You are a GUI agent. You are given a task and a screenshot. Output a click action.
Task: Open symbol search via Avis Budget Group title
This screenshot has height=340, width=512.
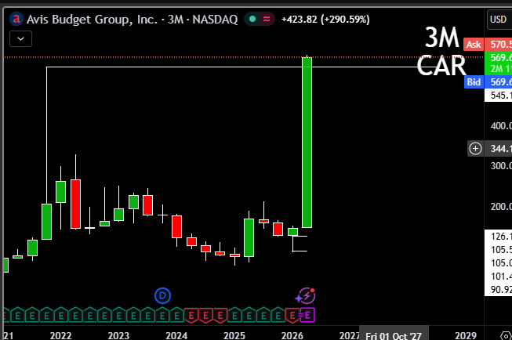point(132,20)
